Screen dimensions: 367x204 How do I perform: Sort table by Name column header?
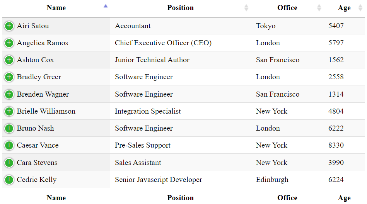coord(56,8)
